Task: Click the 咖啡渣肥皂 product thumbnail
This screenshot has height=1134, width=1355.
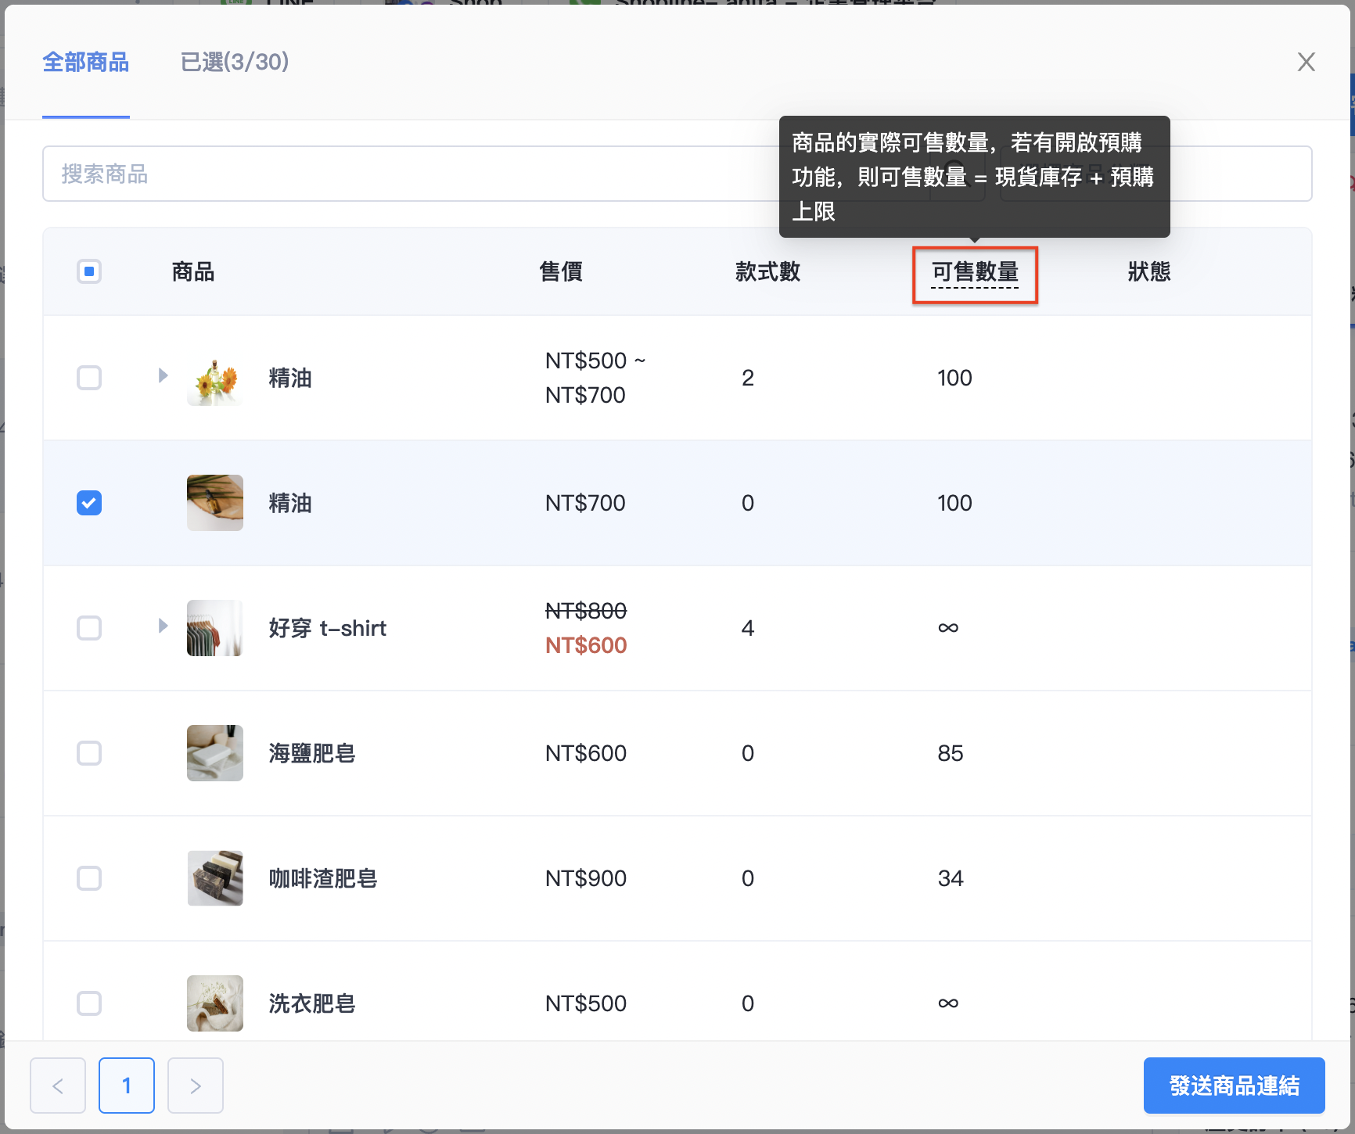Action: tap(215, 878)
